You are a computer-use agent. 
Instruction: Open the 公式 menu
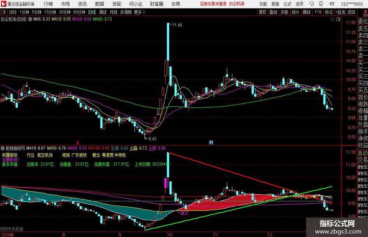click(287, 4)
